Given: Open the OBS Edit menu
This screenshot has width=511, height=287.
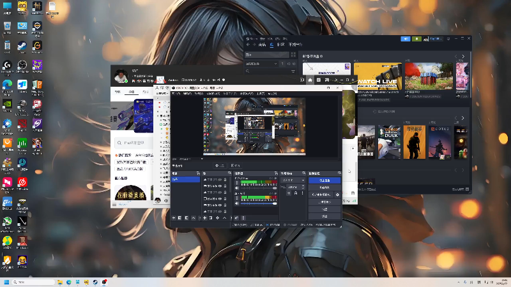Looking at the screenshot, I should tap(187, 93).
